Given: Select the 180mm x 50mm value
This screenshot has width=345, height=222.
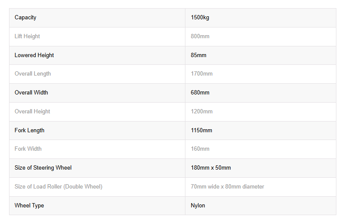Looking at the screenshot, I should [211, 168].
